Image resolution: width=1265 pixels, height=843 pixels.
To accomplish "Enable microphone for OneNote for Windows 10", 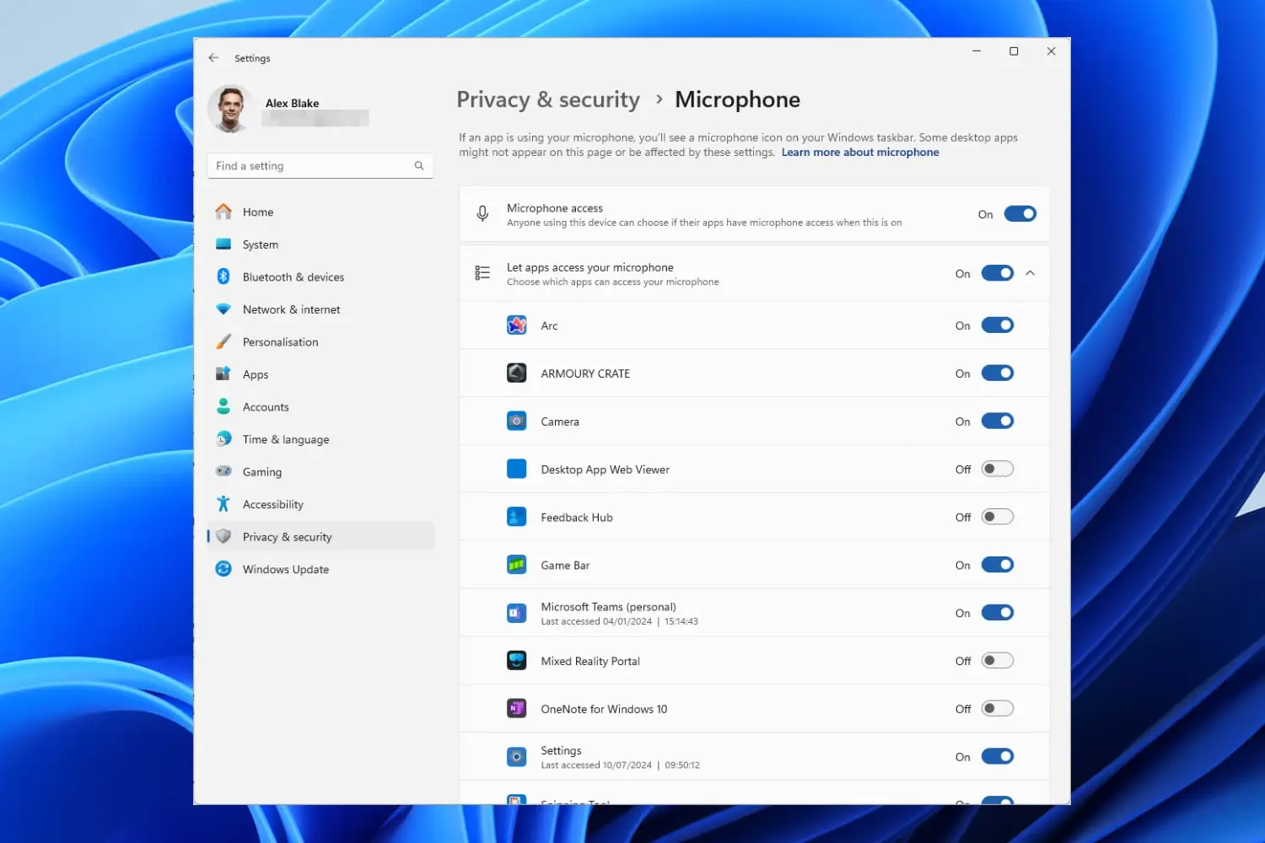I will [x=997, y=709].
